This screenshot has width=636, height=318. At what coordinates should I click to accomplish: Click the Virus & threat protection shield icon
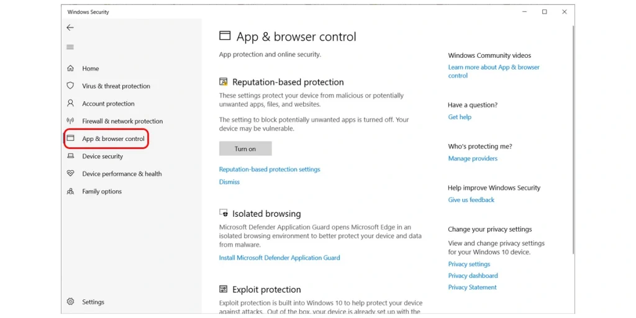click(71, 86)
